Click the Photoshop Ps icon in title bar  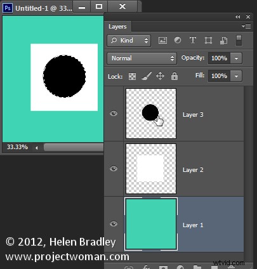(8, 8)
